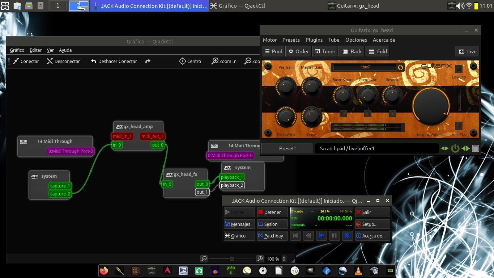Screen dimensions: 494x278
Task: Open the zoom percentage spinner arrows
Action: point(284,259)
